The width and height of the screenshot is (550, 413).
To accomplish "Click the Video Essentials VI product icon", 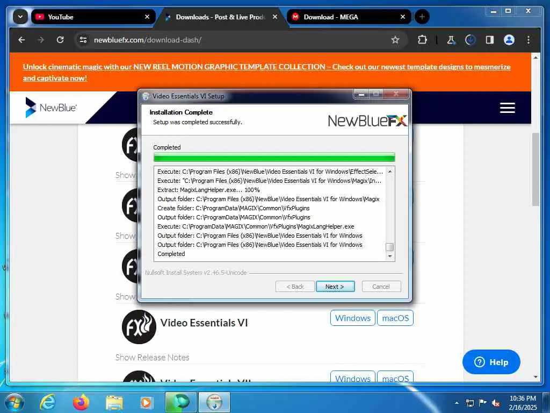I will [x=139, y=327].
